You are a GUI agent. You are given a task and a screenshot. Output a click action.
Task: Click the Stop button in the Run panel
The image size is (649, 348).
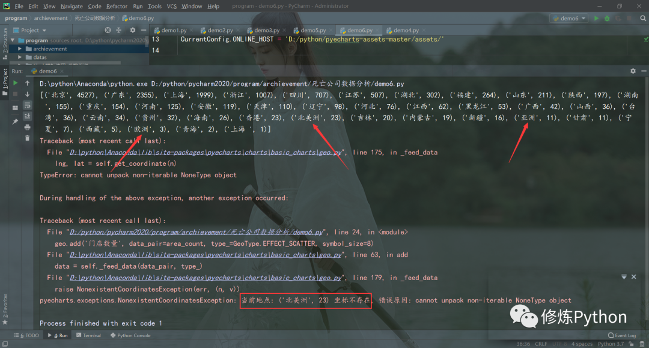point(15,94)
